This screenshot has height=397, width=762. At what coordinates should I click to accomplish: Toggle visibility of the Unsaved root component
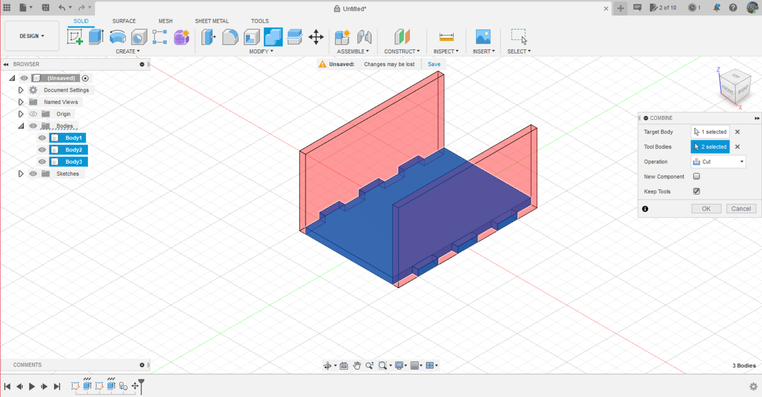24,78
